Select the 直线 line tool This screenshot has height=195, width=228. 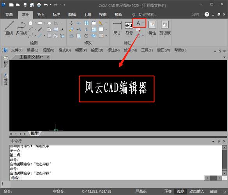(9, 28)
